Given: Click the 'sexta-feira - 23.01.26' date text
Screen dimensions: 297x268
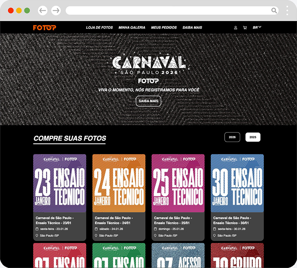Looking at the screenshot, I should (54, 229).
